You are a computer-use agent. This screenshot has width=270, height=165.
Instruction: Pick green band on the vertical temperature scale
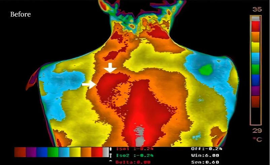pos(256,69)
